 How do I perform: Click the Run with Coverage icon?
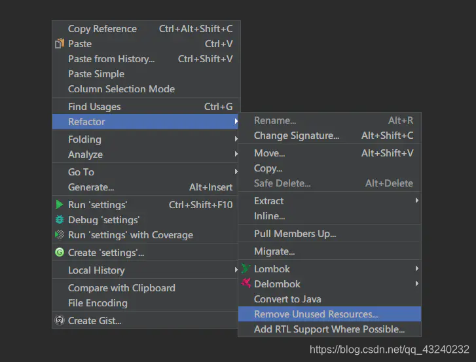(x=60, y=234)
